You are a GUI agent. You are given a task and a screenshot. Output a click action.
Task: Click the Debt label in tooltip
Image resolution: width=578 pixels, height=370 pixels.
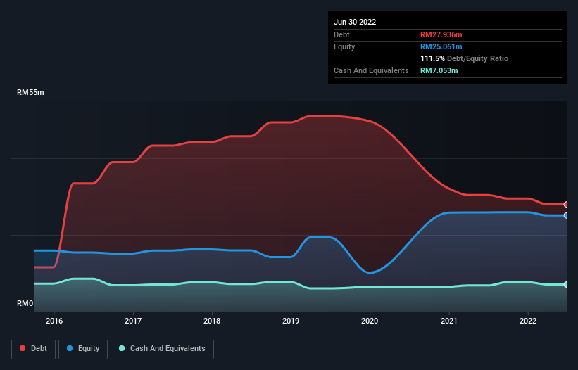pyautogui.click(x=341, y=34)
